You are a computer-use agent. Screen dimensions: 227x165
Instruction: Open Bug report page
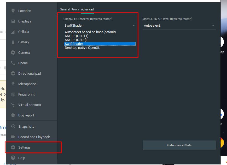(x=32, y=115)
